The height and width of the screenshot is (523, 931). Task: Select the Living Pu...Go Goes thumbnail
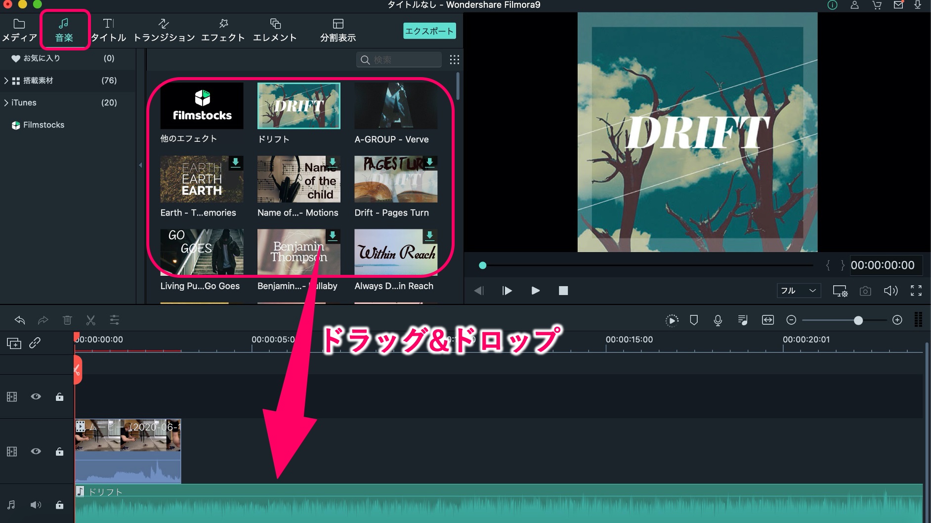click(202, 252)
